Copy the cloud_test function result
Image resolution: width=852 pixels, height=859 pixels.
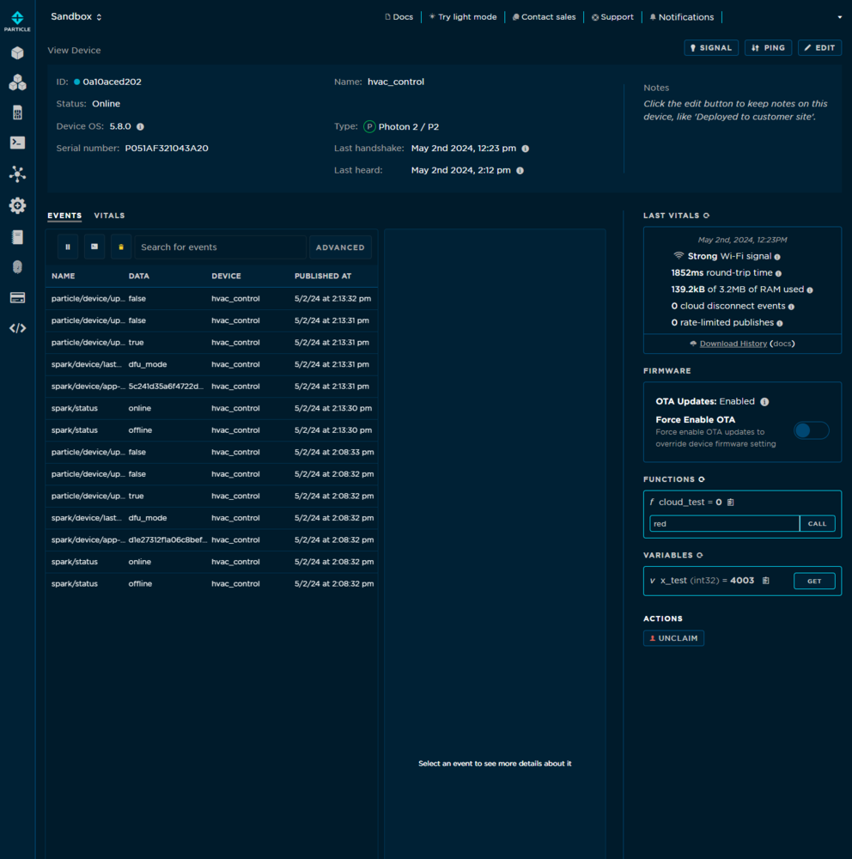[730, 503]
